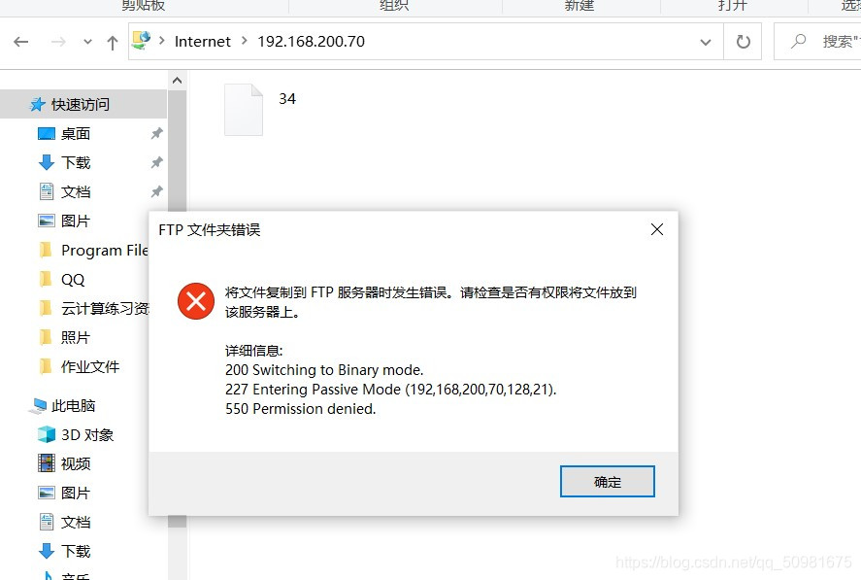Open the 视频 videos folder
The width and height of the screenshot is (861, 580).
(75, 464)
